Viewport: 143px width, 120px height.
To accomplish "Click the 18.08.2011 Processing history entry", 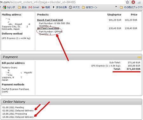I will (x=15, y=114).
